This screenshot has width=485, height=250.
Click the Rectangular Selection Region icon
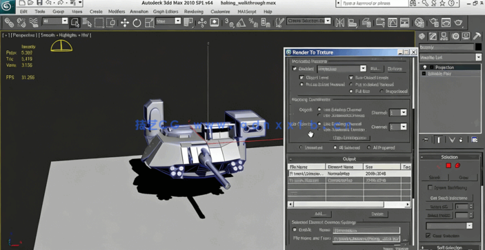tap(99, 23)
